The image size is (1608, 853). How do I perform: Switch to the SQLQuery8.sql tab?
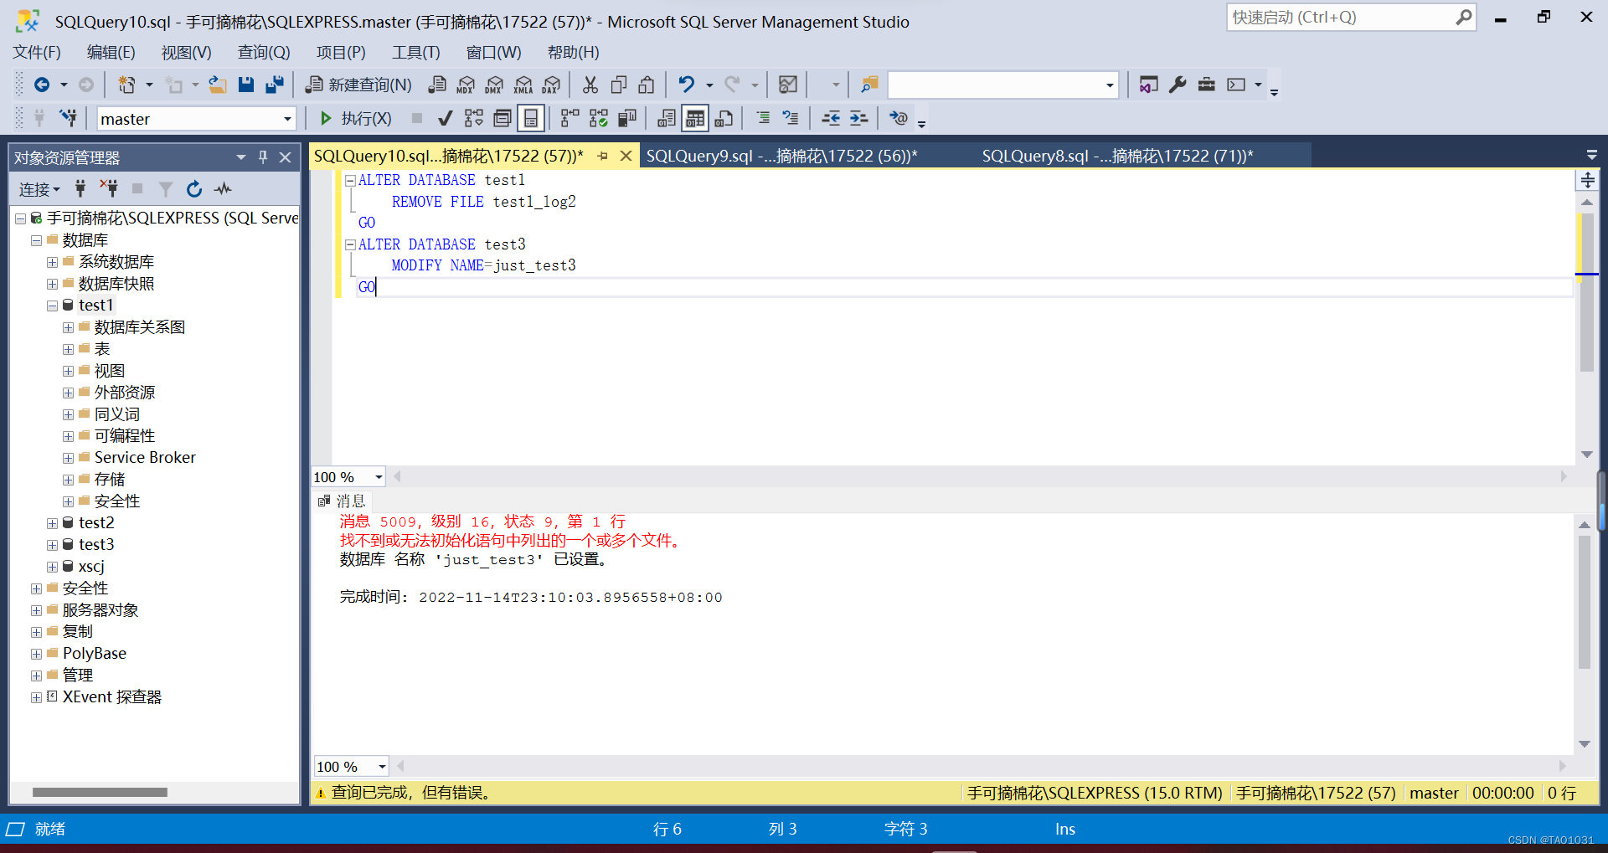(1117, 156)
